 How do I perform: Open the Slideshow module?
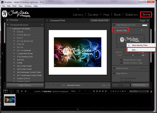(x=132, y=15)
